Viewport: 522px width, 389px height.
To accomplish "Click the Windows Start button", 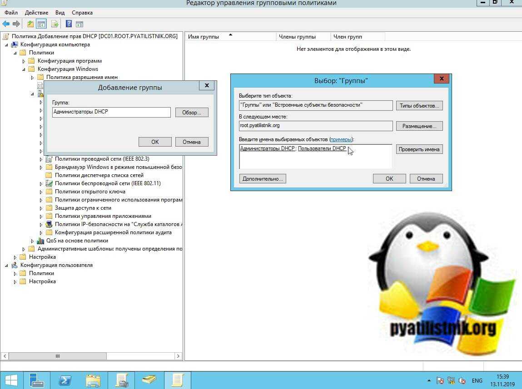I will [x=11, y=379].
